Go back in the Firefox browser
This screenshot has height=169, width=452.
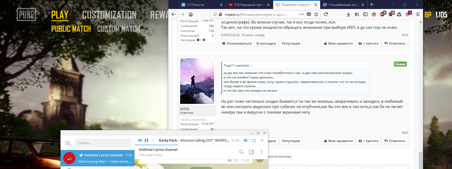click(x=174, y=14)
